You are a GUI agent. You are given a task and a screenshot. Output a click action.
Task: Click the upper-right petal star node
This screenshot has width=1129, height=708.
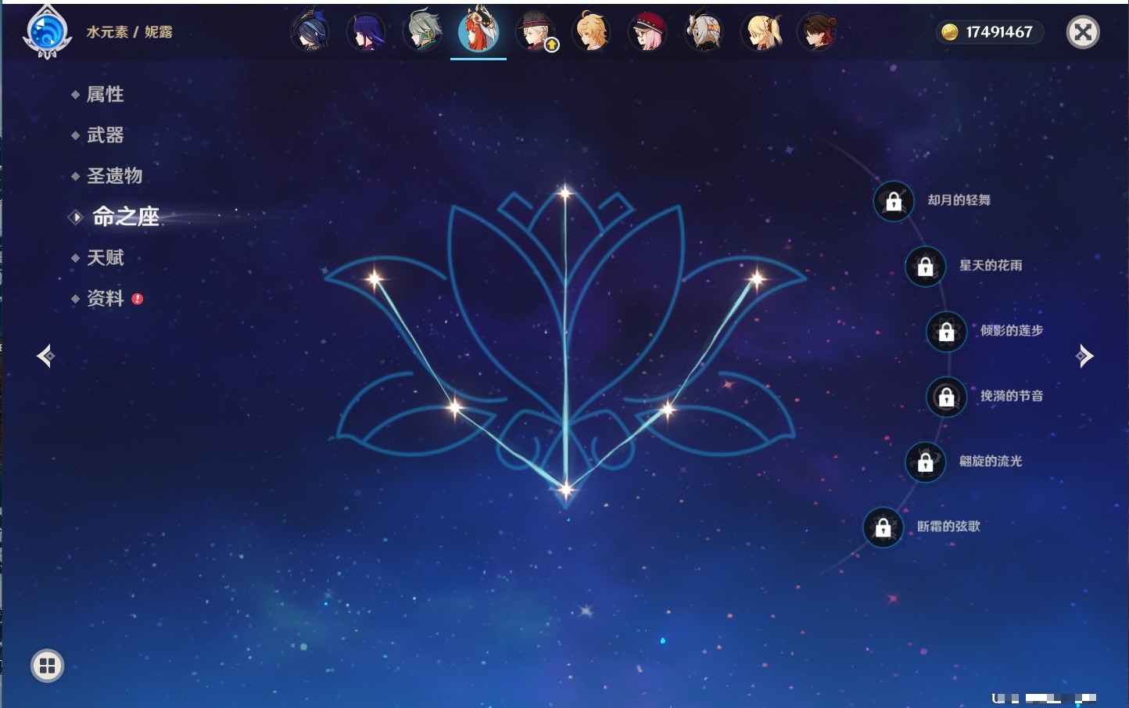[x=757, y=278]
